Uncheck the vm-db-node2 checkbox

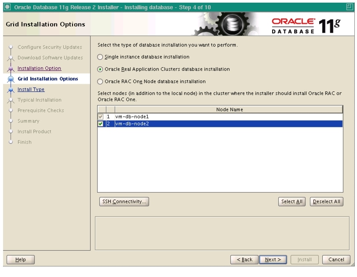(x=100, y=124)
